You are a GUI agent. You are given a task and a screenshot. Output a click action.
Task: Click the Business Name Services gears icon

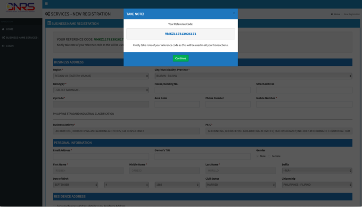3,37
